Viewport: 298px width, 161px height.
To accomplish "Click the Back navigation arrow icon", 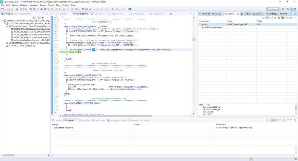I will point(117,9).
